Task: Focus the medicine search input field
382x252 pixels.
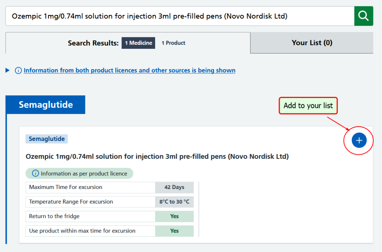Action: (x=180, y=16)
